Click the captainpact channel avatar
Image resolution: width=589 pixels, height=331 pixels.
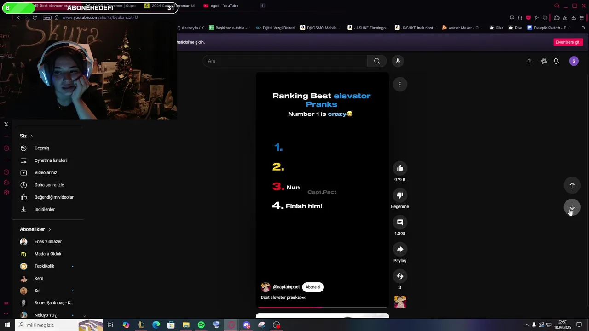266,287
